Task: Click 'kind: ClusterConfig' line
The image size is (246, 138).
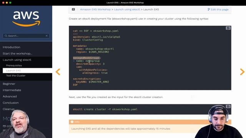Action: (88, 40)
